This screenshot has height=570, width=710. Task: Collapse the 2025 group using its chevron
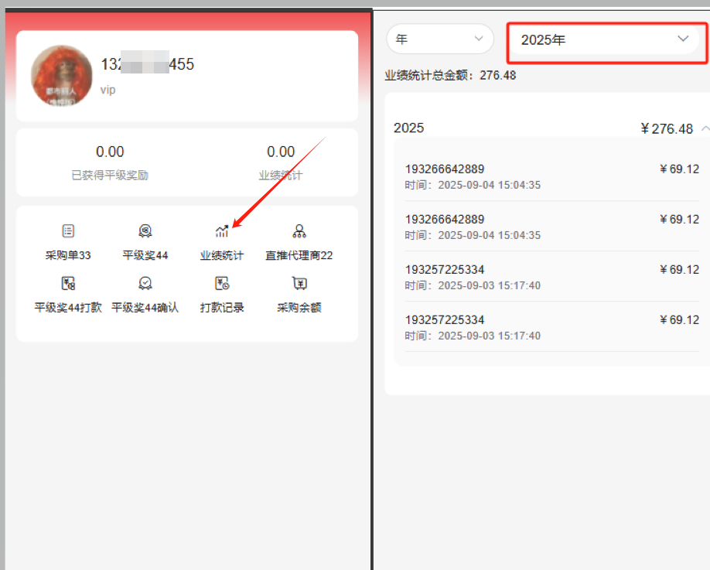[x=705, y=128]
